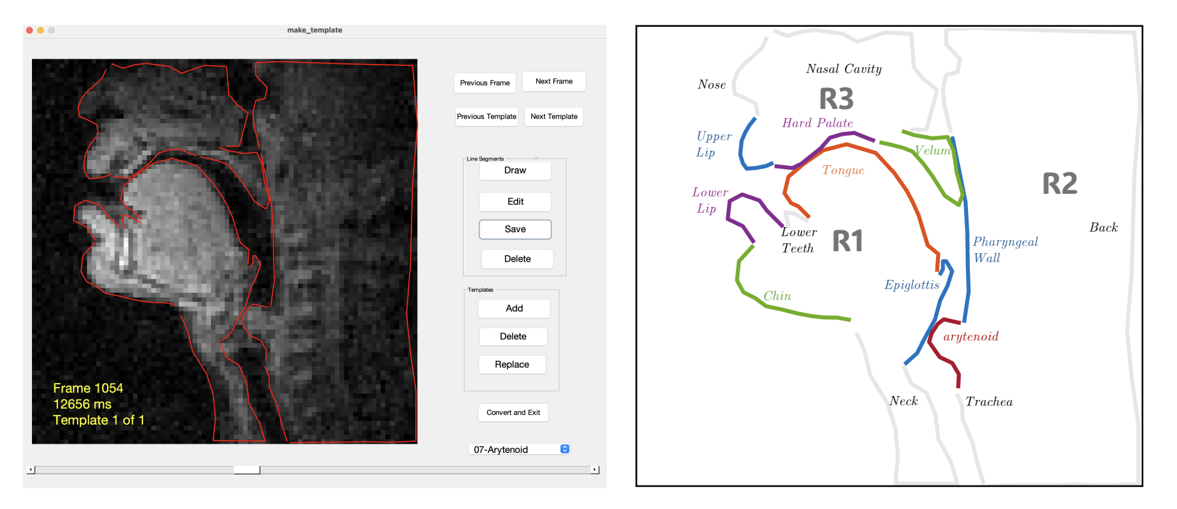
Task: Add a new template
Action: point(514,309)
